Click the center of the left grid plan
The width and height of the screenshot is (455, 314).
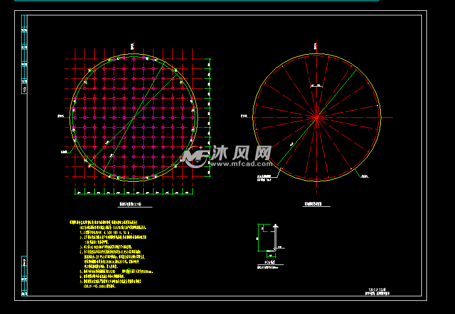pyautogui.click(x=134, y=118)
